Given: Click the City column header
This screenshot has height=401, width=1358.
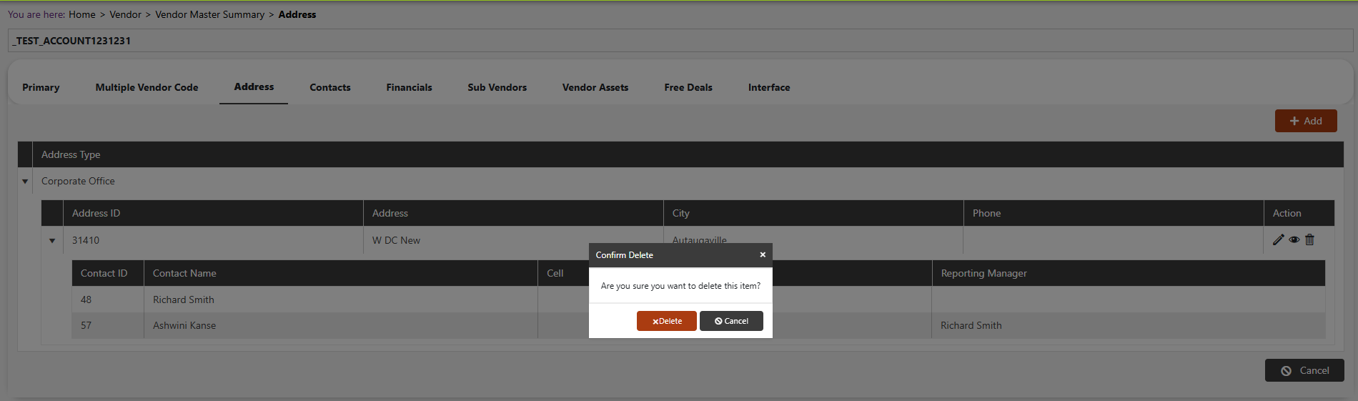Looking at the screenshot, I should tap(813, 213).
